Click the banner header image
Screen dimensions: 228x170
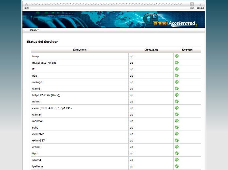click(81, 19)
